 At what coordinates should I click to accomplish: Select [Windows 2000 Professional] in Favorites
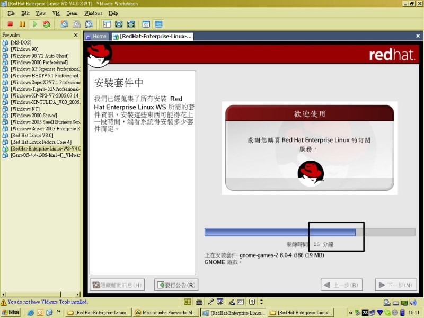(x=39, y=63)
